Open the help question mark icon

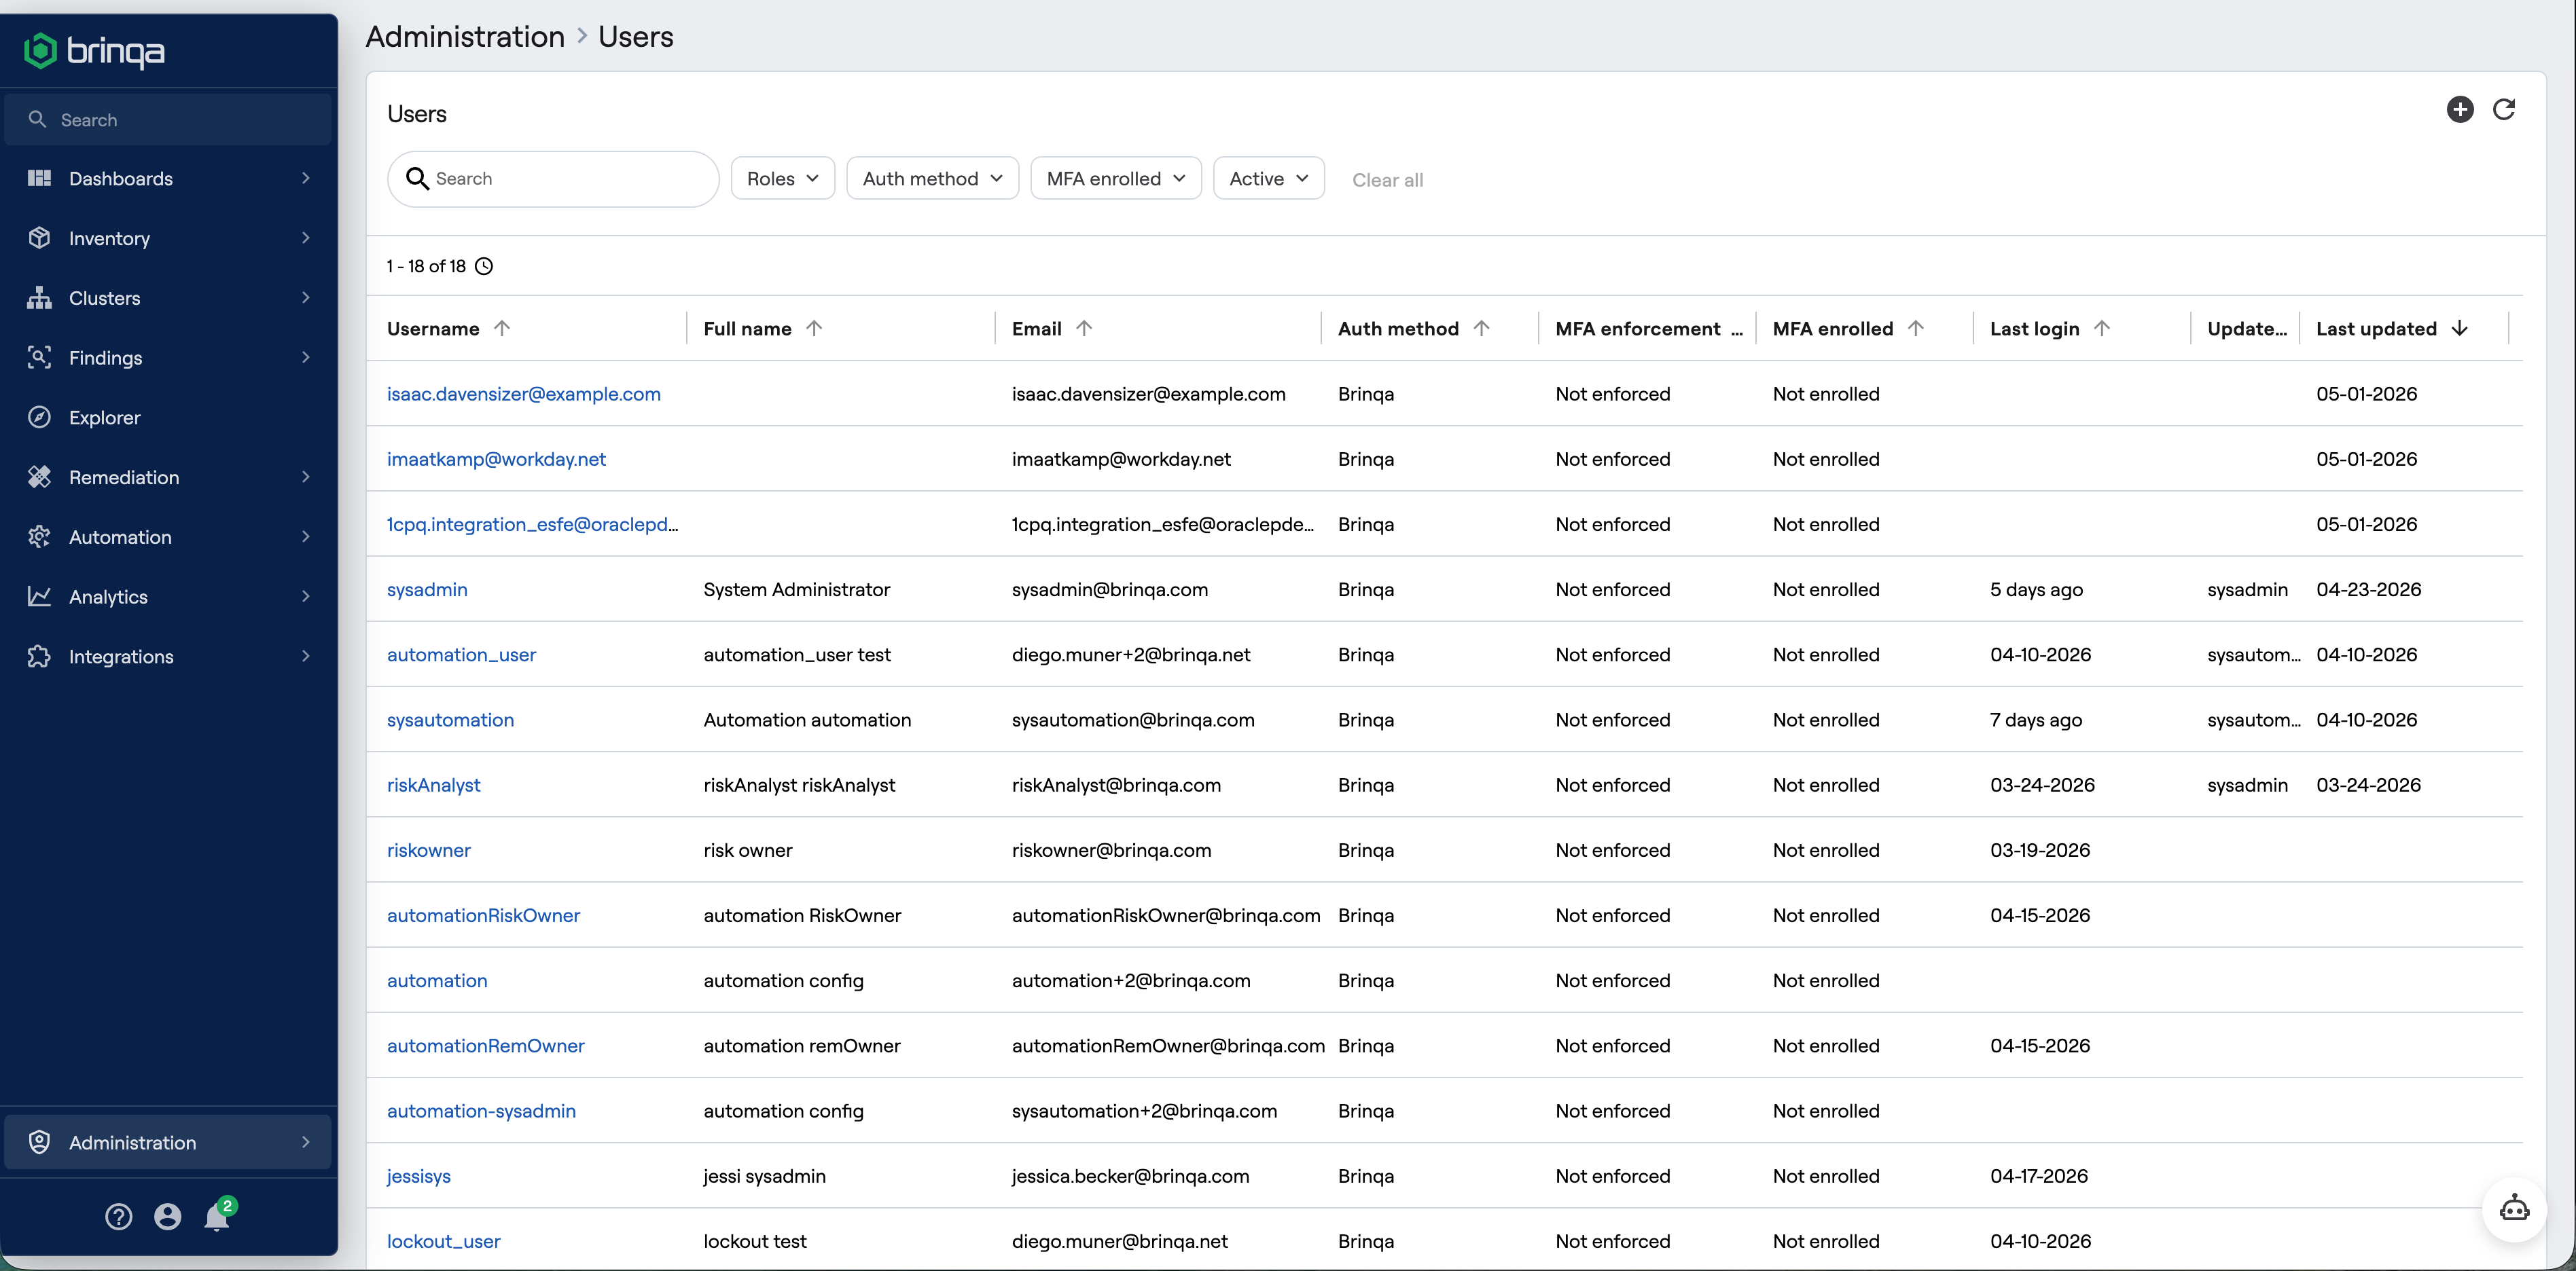[118, 1216]
